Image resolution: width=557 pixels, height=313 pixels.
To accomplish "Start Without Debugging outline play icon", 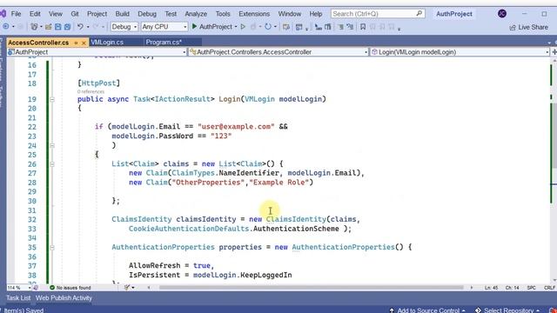I will click(243, 27).
